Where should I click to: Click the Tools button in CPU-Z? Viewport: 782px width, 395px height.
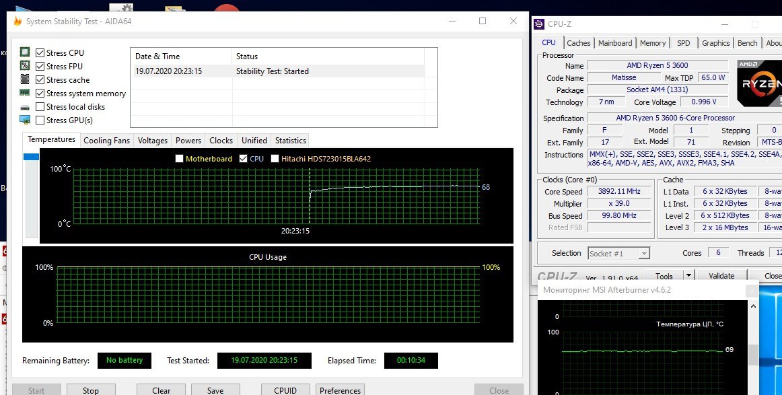point(664,276)
